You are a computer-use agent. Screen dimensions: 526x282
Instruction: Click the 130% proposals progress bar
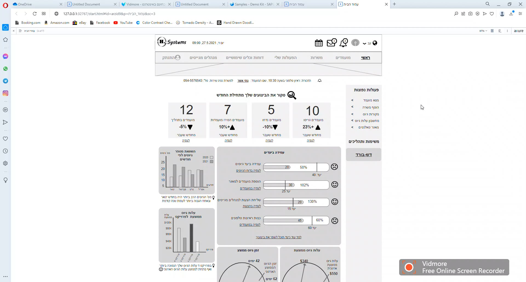coord(296,202)
